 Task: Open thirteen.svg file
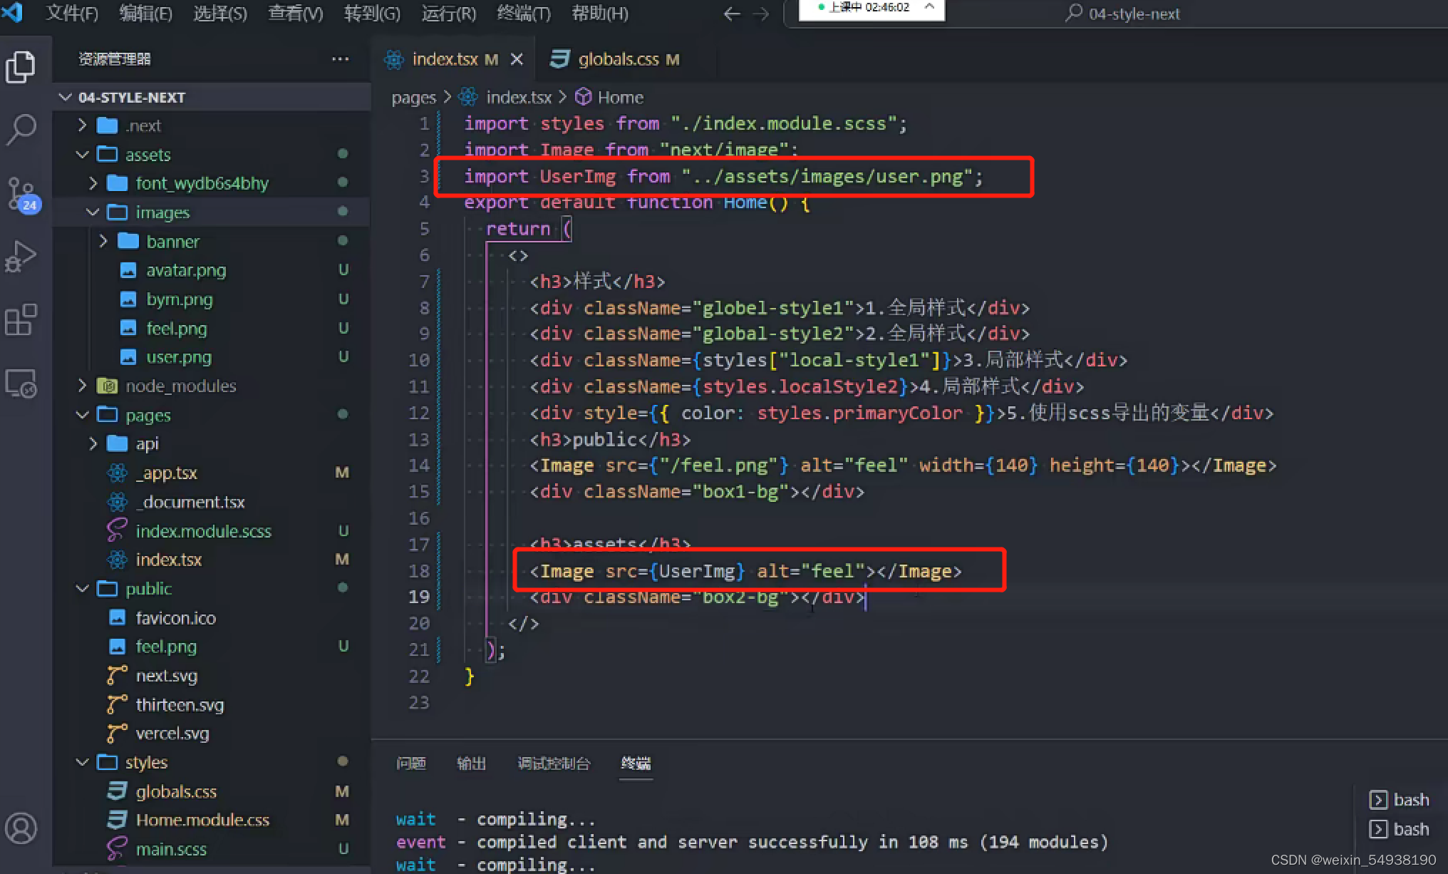(180, 705)
